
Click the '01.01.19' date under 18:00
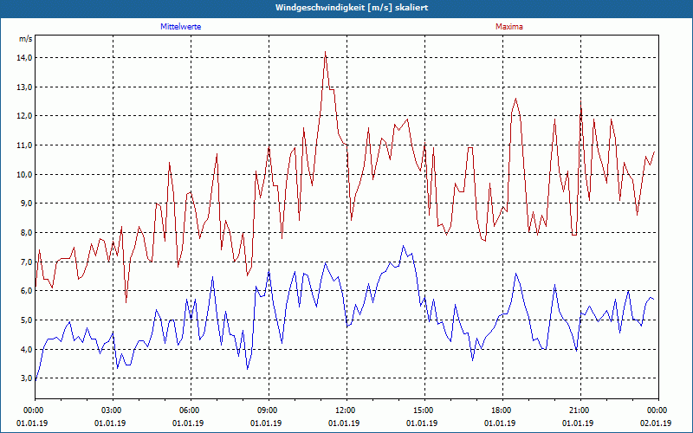coord(500,423)
